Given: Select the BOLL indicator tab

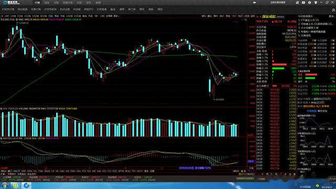Looking at the screenshot, I should click(x=128, y=171).
